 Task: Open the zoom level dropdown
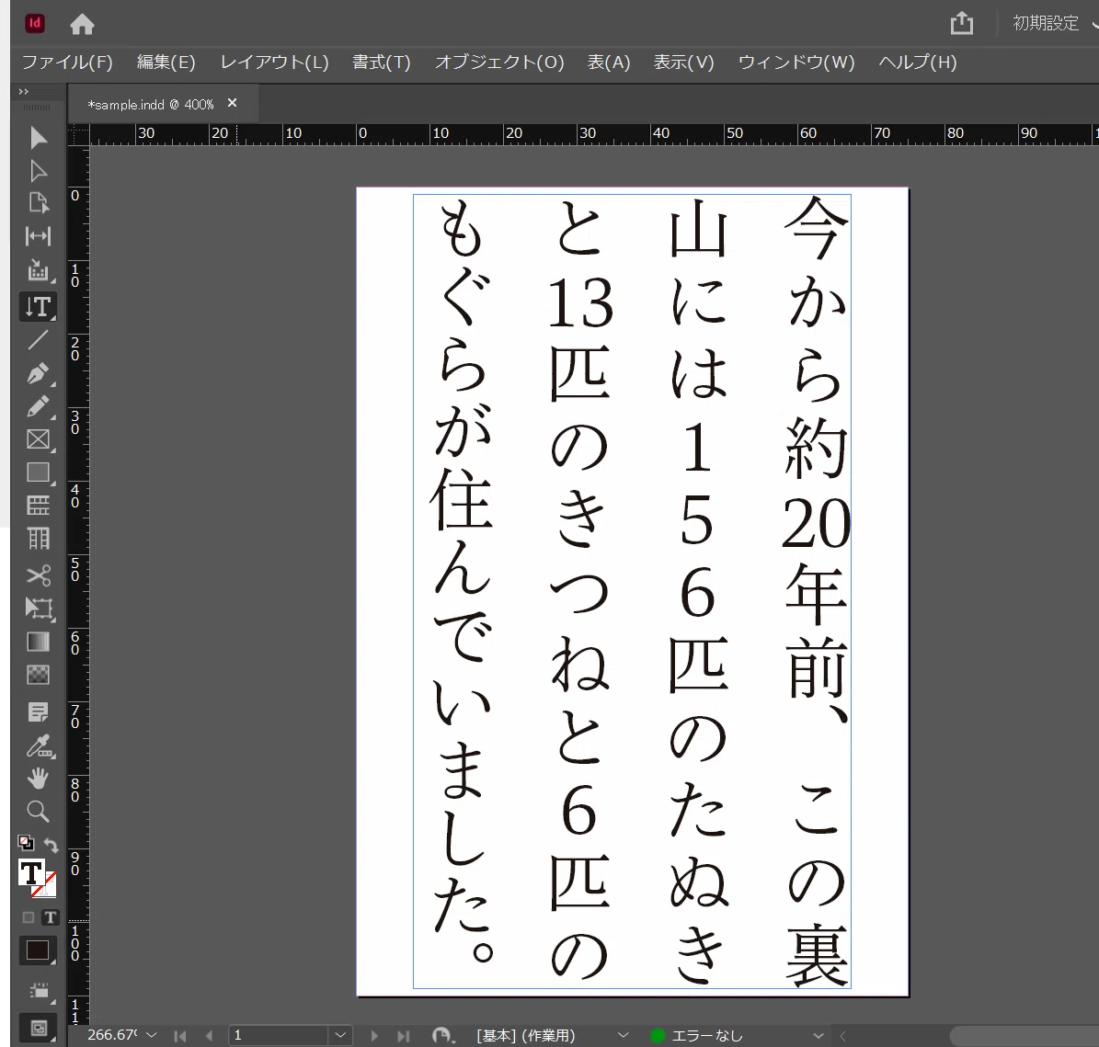coord(152,1035)
